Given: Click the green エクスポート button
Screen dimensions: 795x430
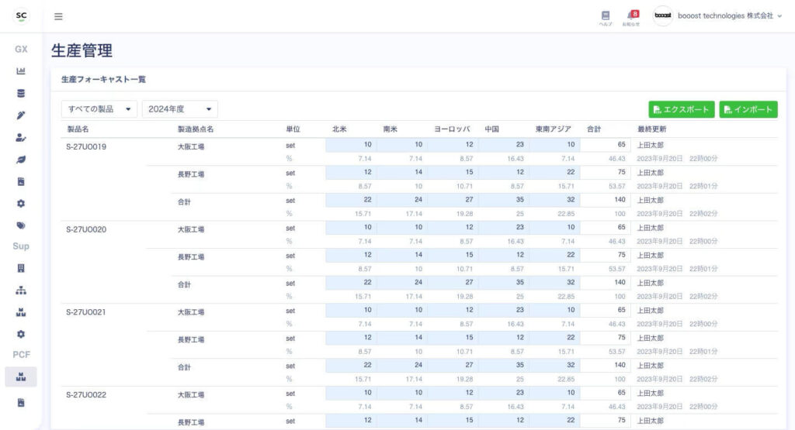Looking at the screenshot, I should point(681,109).
